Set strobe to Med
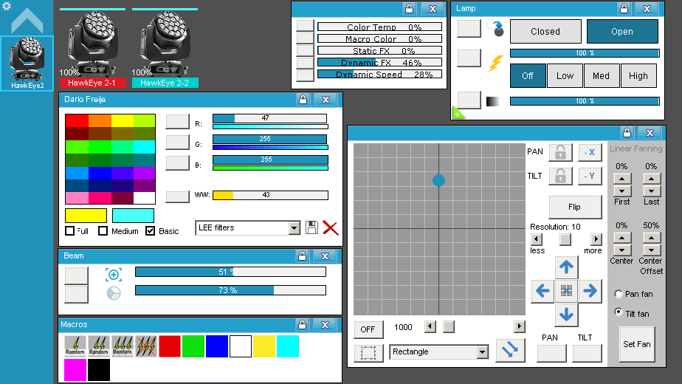This screenshot has height=384, width=682. pos(601,76)
